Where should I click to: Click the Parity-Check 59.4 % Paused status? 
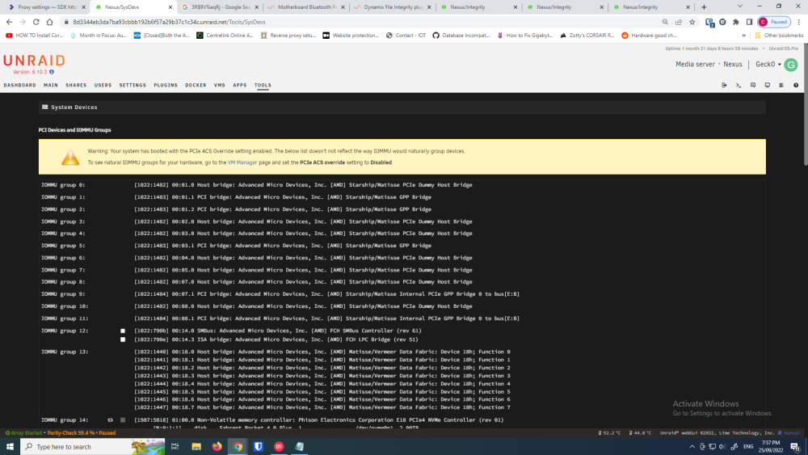[82, 433]
